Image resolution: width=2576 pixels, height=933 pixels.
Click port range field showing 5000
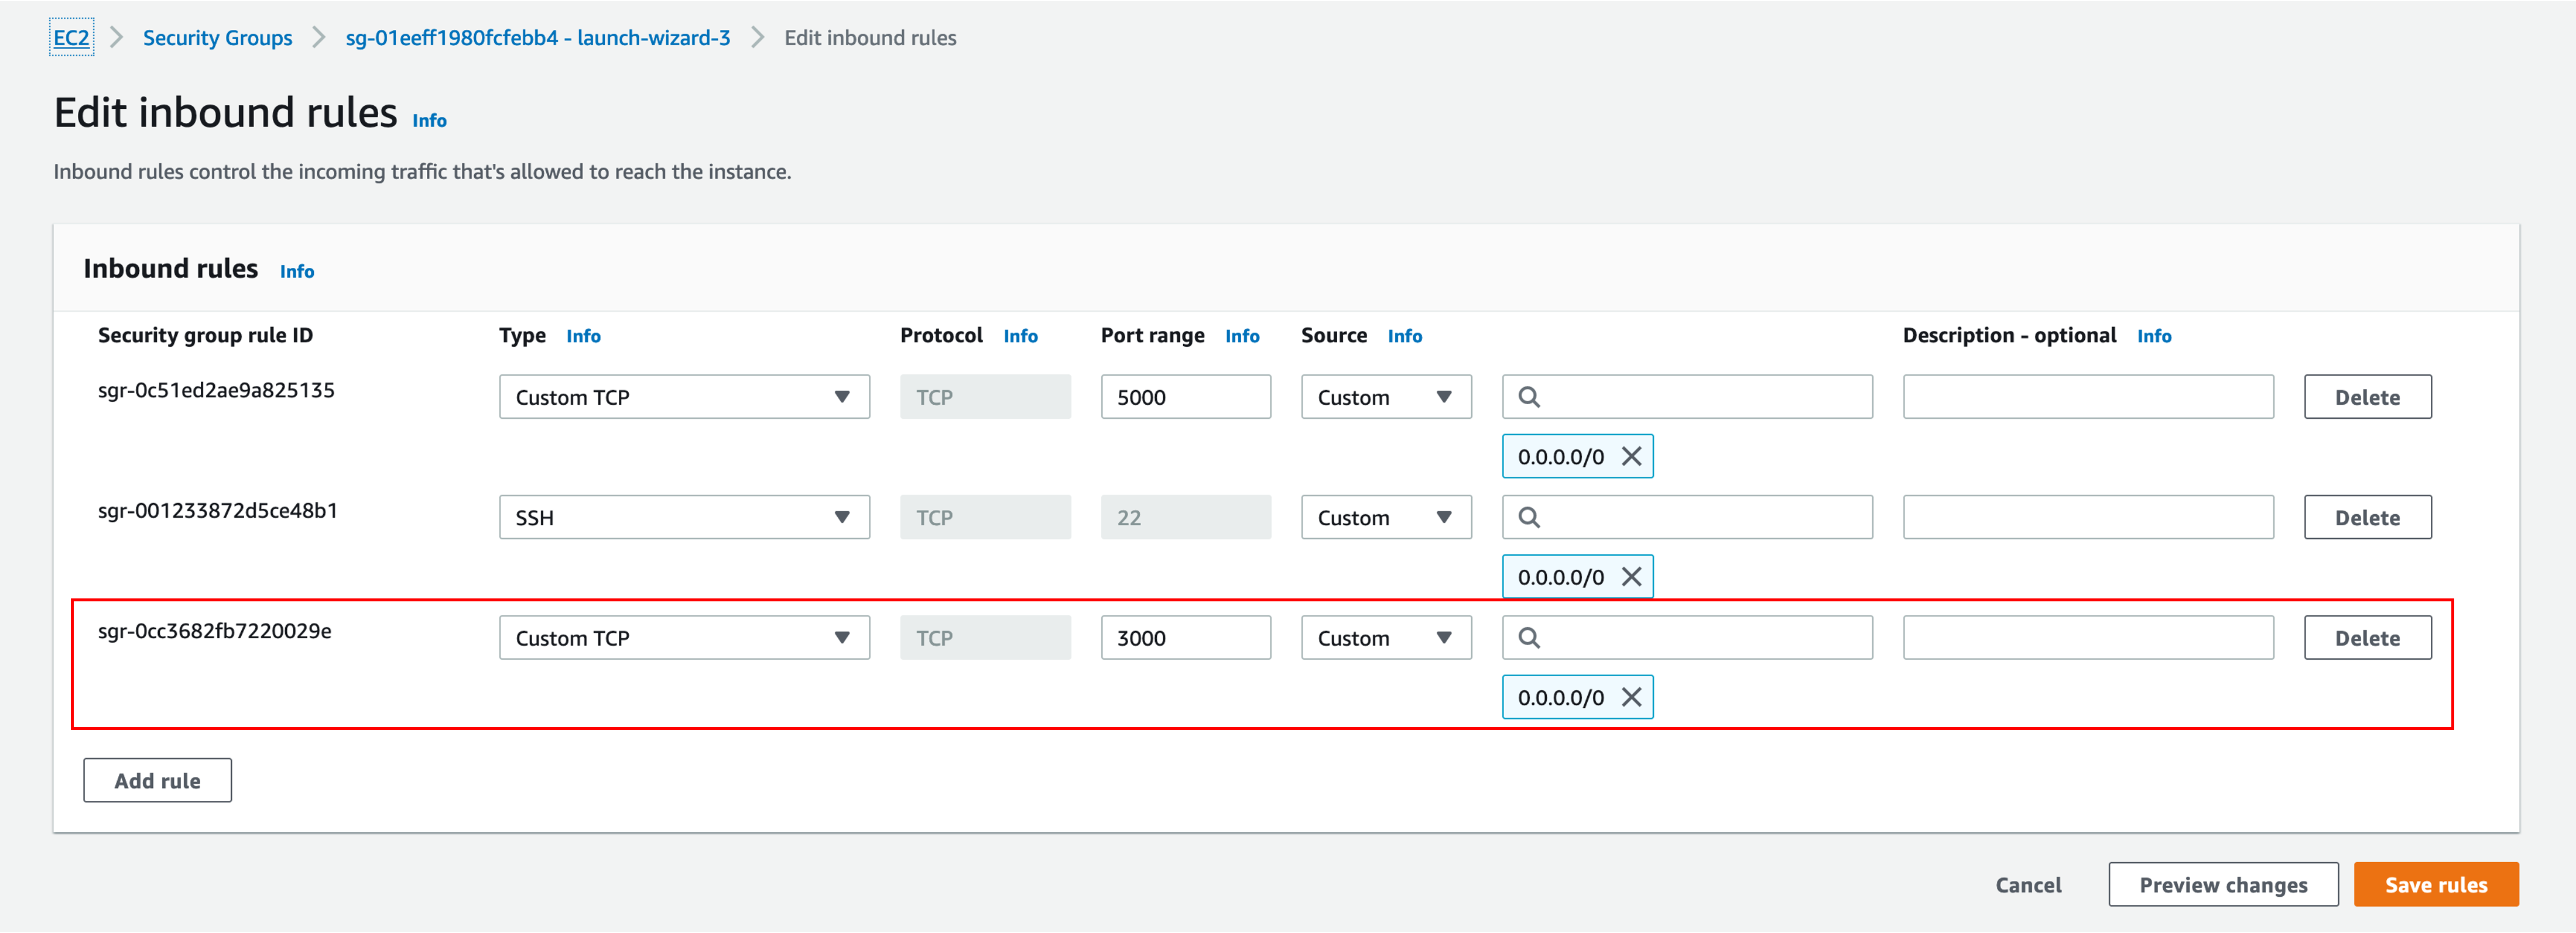tap(1185, 397)
